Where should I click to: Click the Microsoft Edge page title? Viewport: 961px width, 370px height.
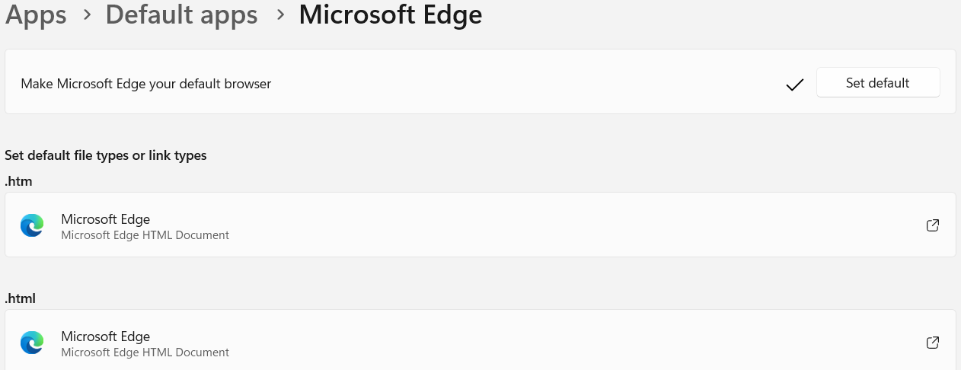click(390, 14)
